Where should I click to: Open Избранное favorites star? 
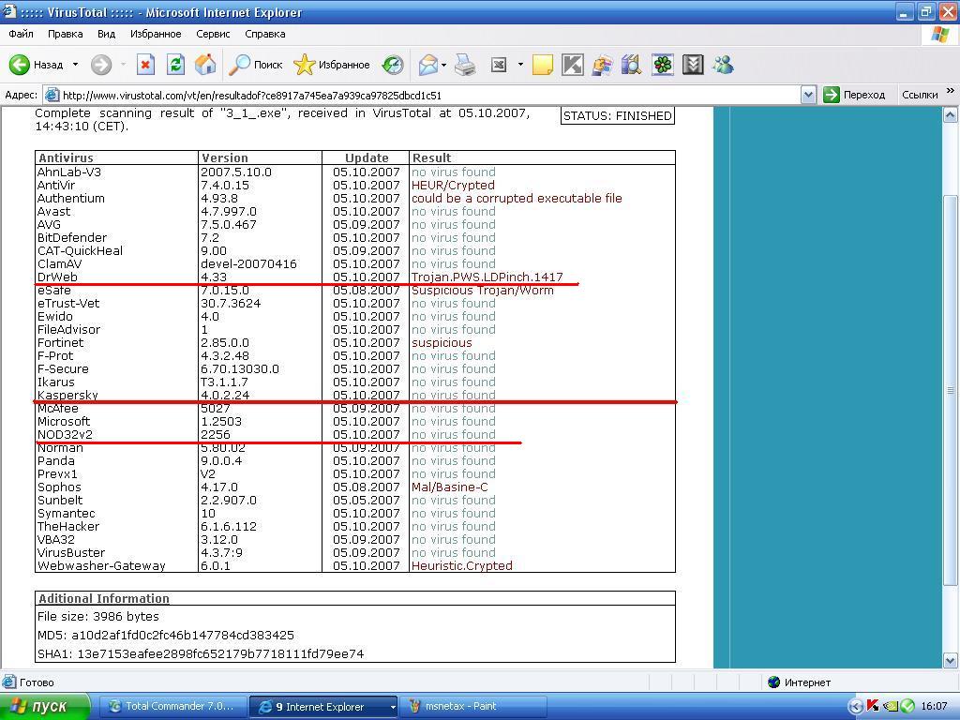(x=331, y=65)
